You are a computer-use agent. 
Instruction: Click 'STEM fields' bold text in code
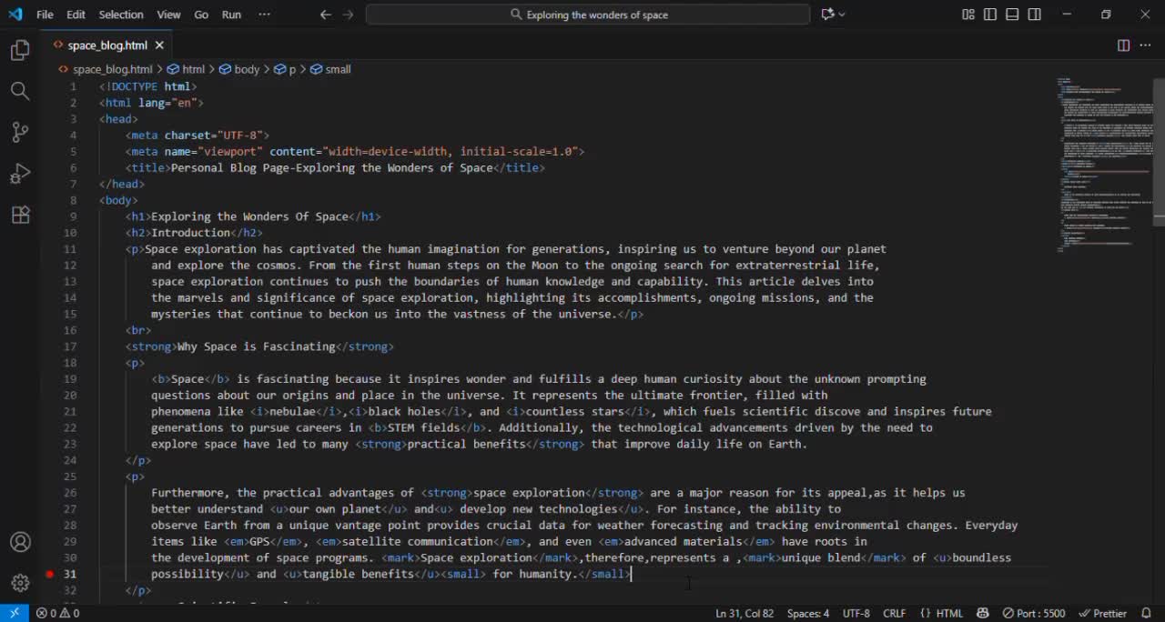click(423, 427)
